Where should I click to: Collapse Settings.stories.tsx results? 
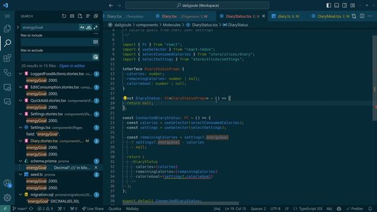click(21, 114)
